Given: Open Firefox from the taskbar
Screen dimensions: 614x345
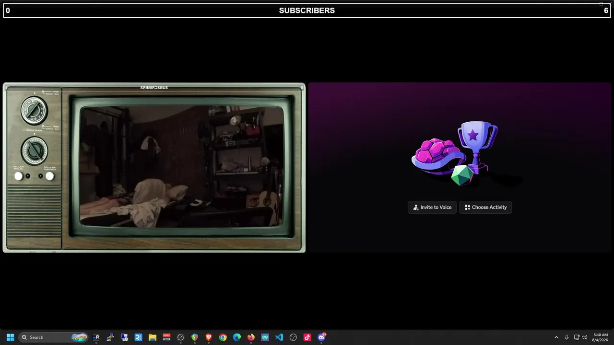Looking at the screenshot, I should (251, 337).
